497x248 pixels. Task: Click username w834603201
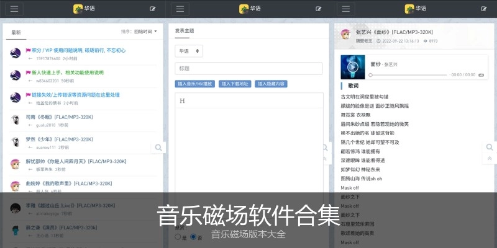pos(48,81)
